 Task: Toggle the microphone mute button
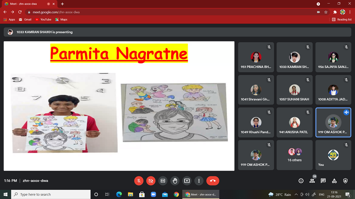click(x=138, y=181)
